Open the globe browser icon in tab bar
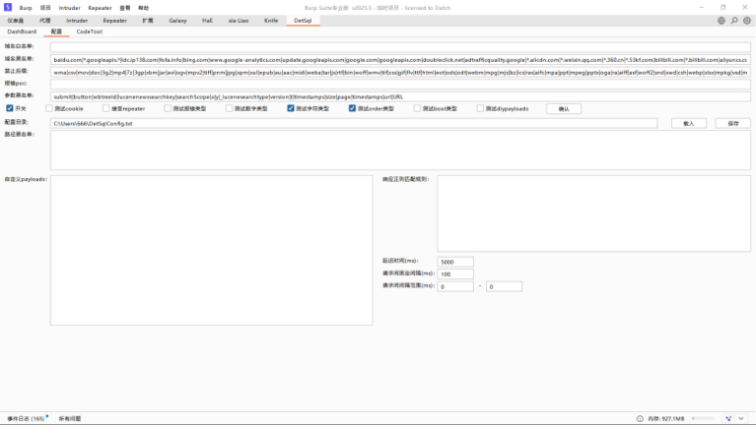Screen dimensions: 756x425 coord(722,21)
